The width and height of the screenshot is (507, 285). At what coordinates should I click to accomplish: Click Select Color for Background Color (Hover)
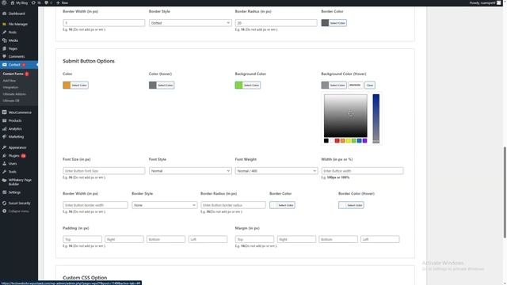[334, 85]
